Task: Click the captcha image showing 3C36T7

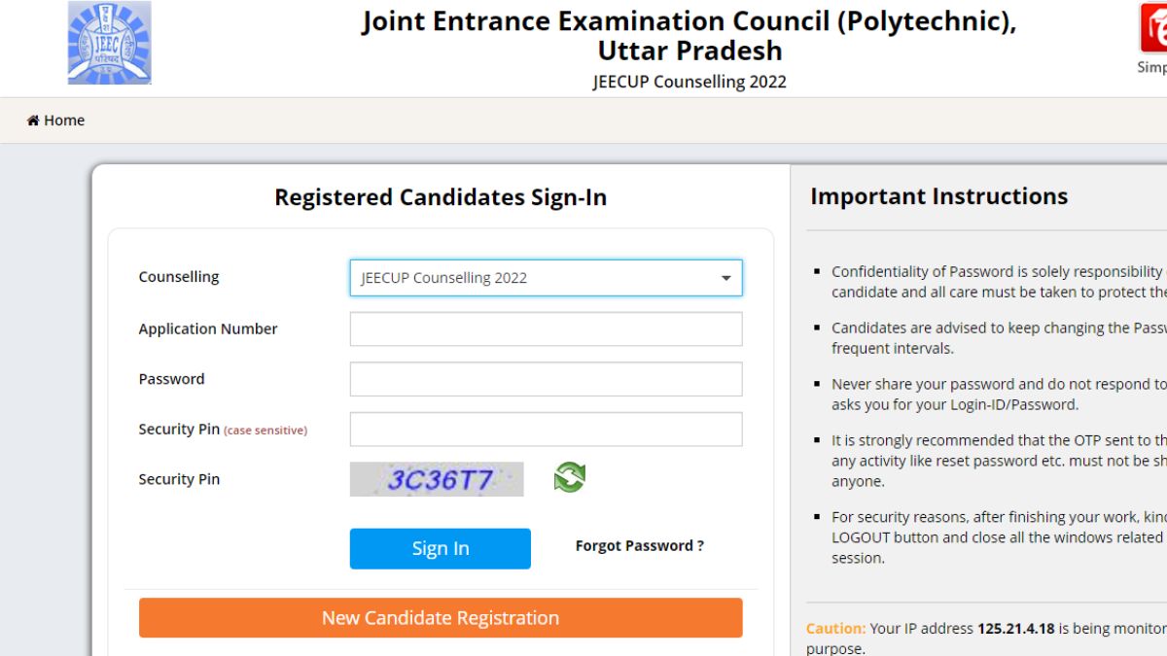Action: click(x=437, y=478)
